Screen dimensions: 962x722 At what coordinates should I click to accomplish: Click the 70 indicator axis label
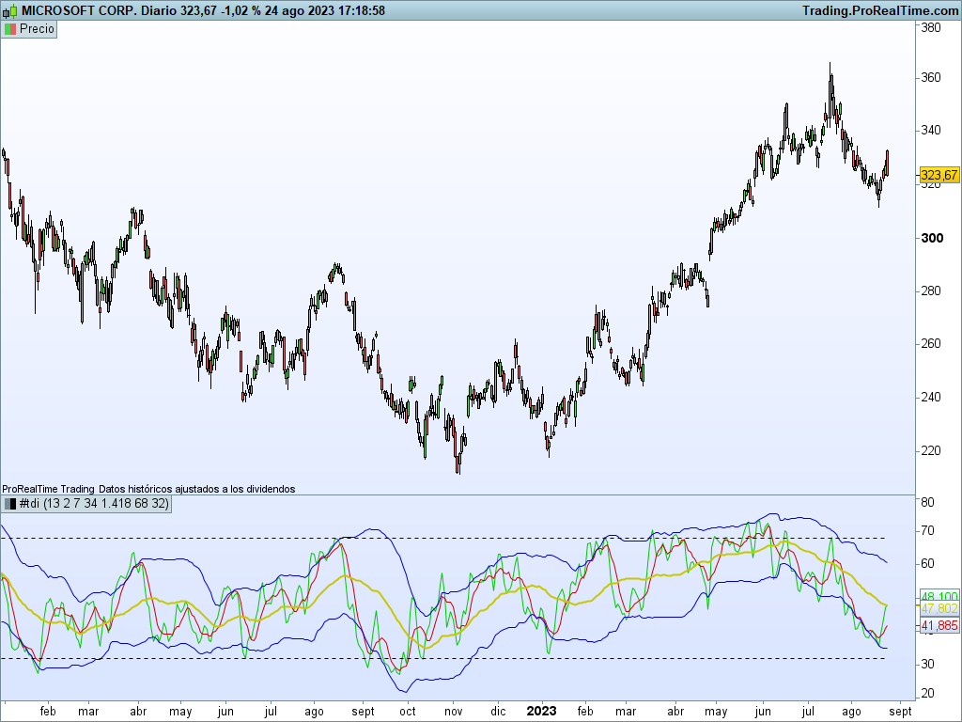pyautogui.click(x=927, y=530)
